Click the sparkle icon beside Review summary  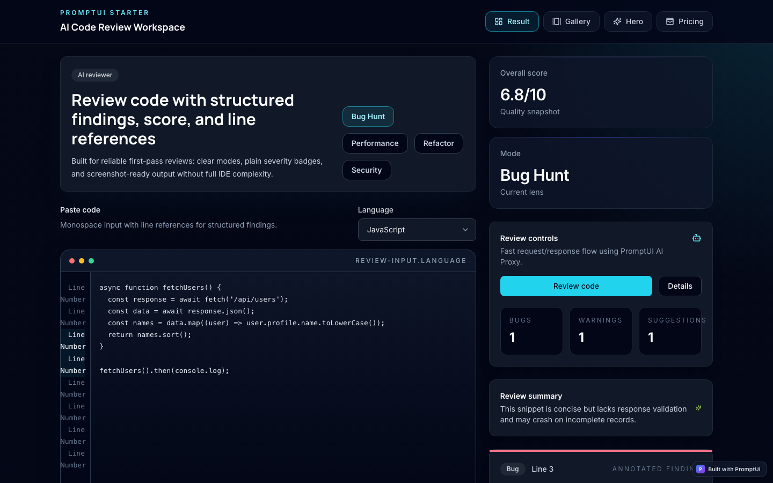(x=698, y=408)
